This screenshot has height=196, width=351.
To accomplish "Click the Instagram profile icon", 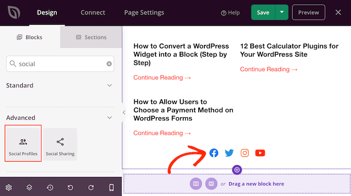I will [245, 153].
